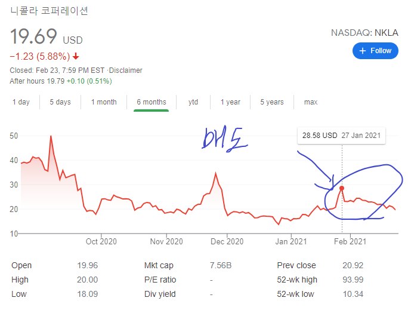Click the Mkt cap value 7.56B
Screen dimensions: 408x313
tap(221, 265)
